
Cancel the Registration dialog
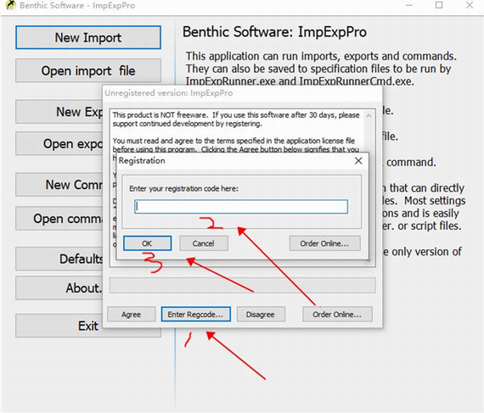tap(204, 243)
